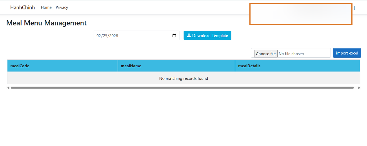The height and width of the screenshot is (146, 367).
Task: Open the Privacy nav link
Action: tap(62, 7)
